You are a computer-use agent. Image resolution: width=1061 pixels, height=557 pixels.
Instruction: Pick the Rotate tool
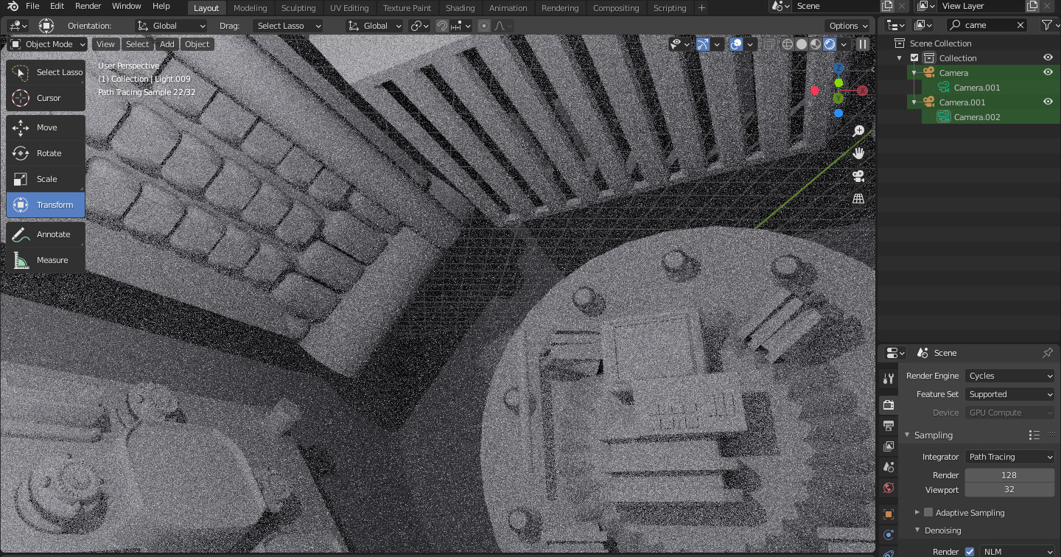46,153
